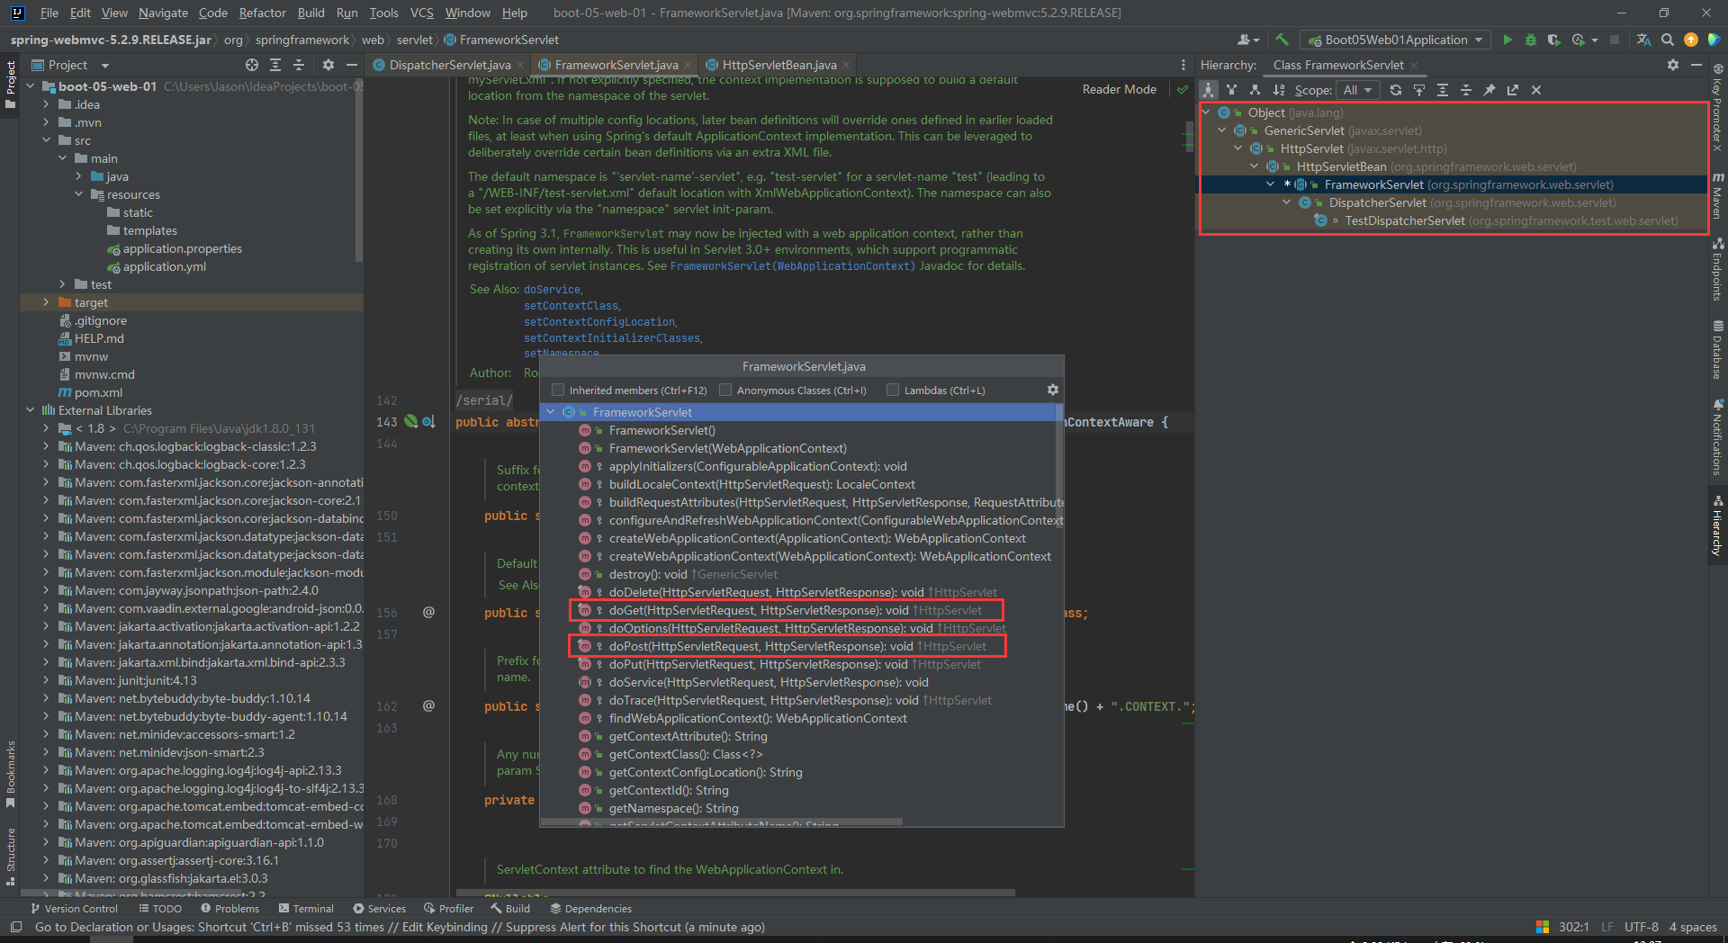1728x943 pixels.
Task: Enable Inherited members checkbox
Action: 558,390
